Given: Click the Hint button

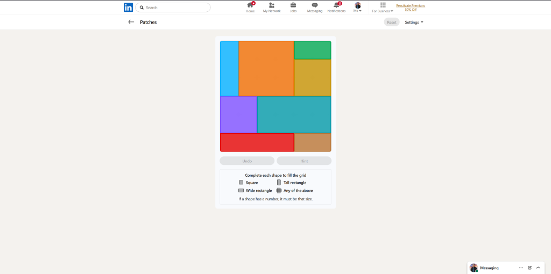Looking at the screenshot, I should coord(304,161).
